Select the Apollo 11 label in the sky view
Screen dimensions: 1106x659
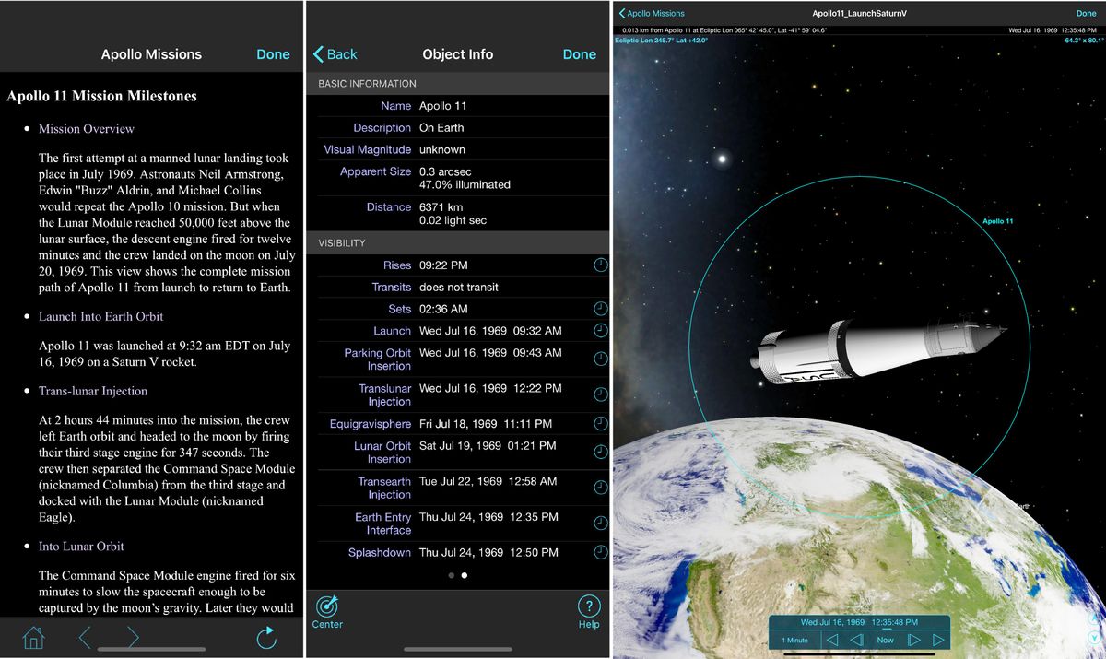pos(997,221)
